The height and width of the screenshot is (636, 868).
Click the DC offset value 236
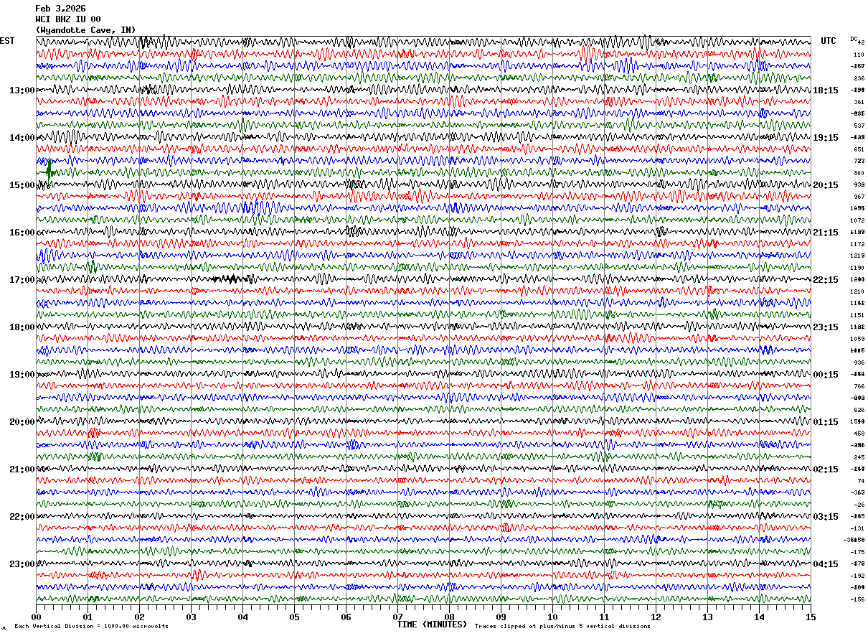pos(859,78)
